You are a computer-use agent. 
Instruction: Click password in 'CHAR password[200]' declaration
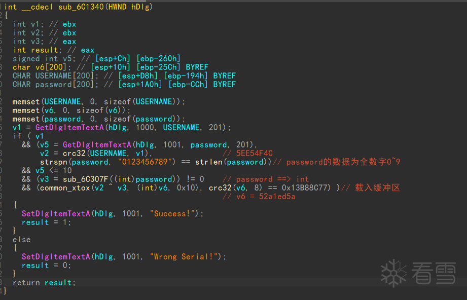tap(54, 85)
